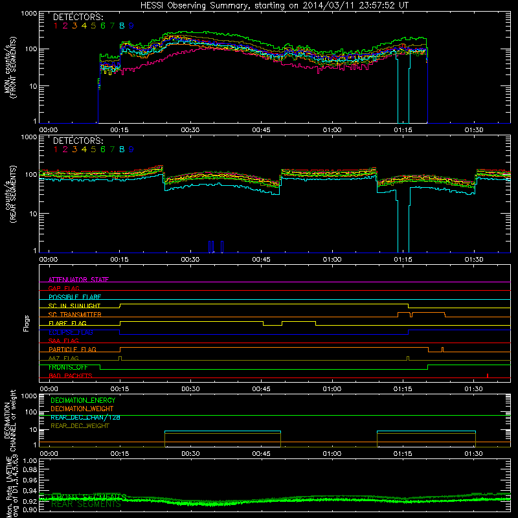This screenshot has height=518, width=518.
Task: Click the BAD PACKETS label
Action: [71, 376]
